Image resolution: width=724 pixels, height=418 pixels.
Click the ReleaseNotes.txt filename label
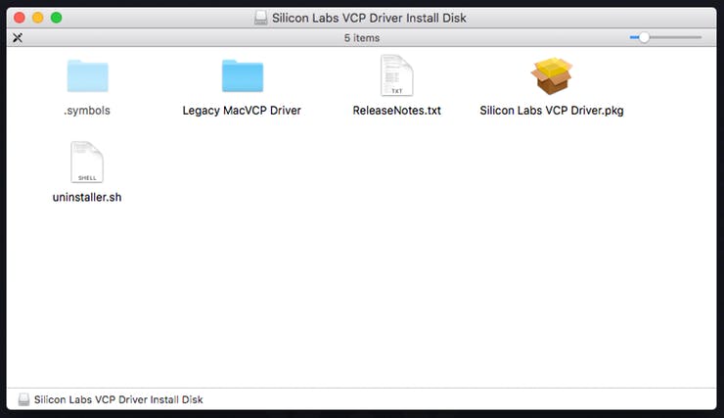(397, 111)
